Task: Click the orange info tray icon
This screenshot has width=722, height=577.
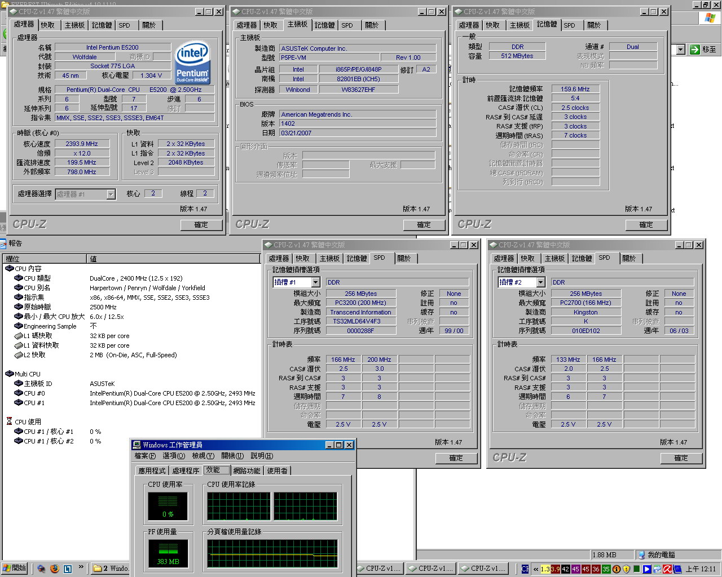Action: (617, 569)
